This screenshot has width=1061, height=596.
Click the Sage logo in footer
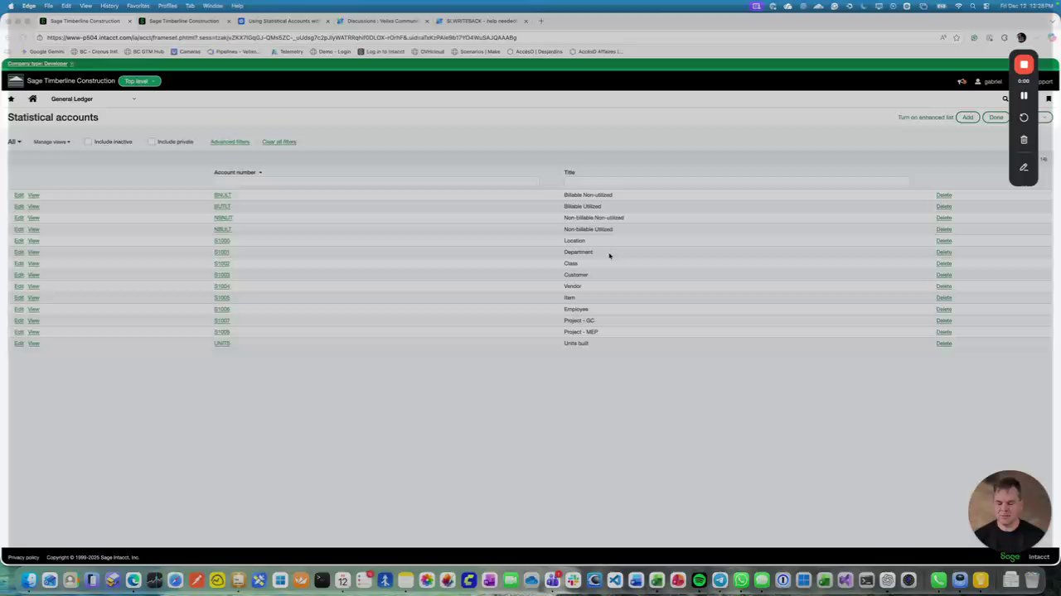[x=1010, y=557]
